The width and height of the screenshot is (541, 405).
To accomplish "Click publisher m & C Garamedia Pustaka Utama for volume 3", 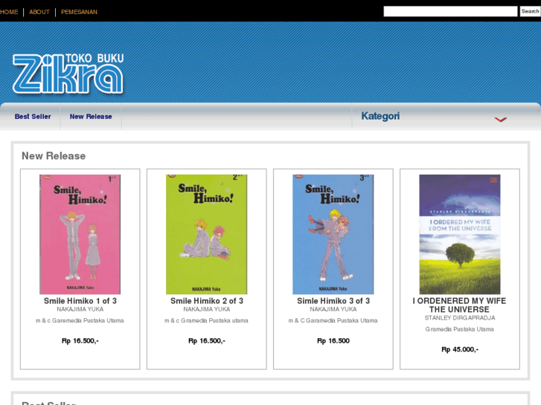I will point(333,320).
